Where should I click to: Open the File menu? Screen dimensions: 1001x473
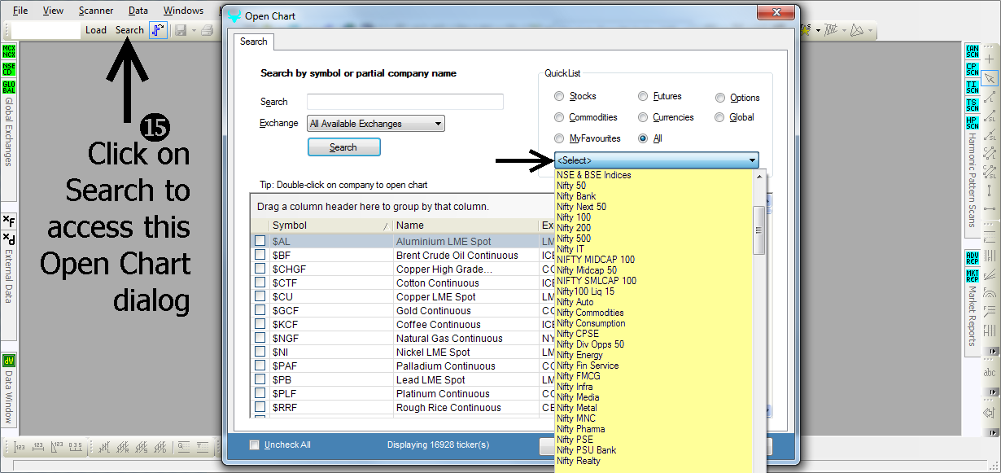[20, 11]
